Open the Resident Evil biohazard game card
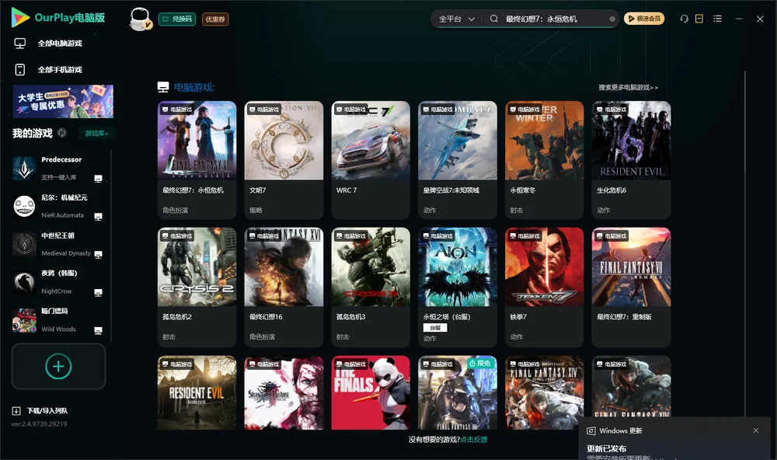 click(x=197, y=392)
